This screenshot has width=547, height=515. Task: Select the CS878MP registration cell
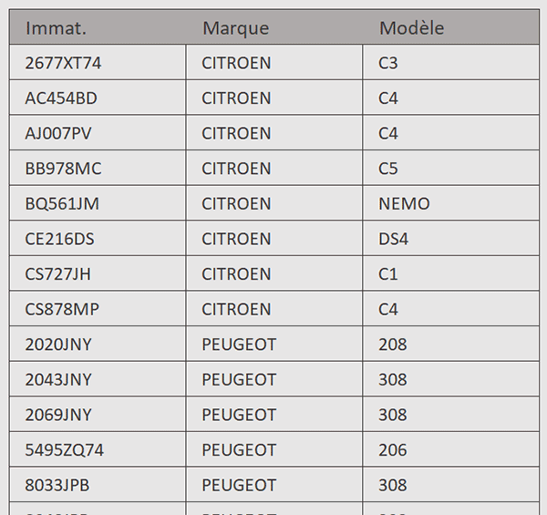click(x=62, y=310)
